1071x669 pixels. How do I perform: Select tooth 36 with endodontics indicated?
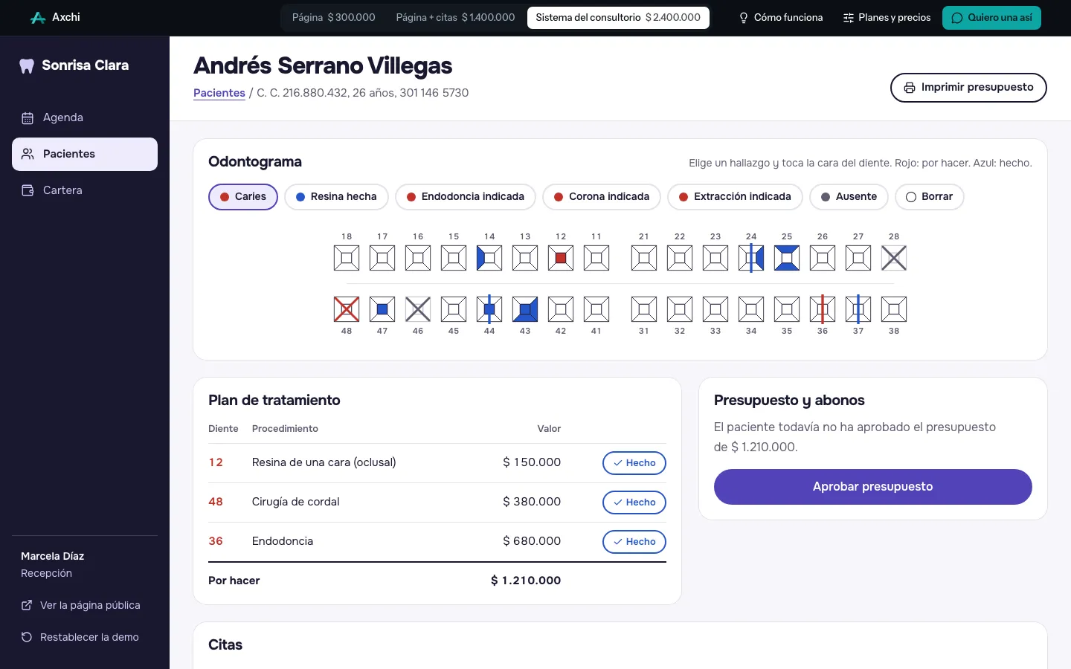823,309
